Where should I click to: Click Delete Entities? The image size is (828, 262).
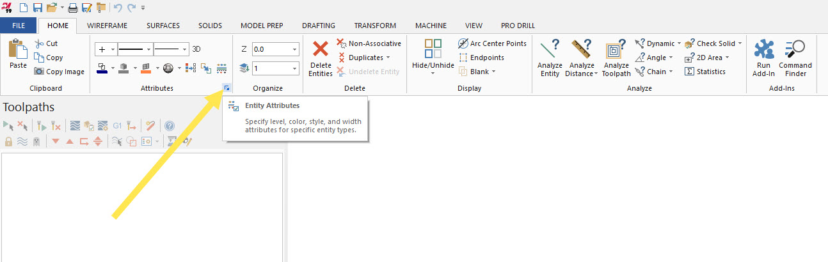[x=320, y=58]
